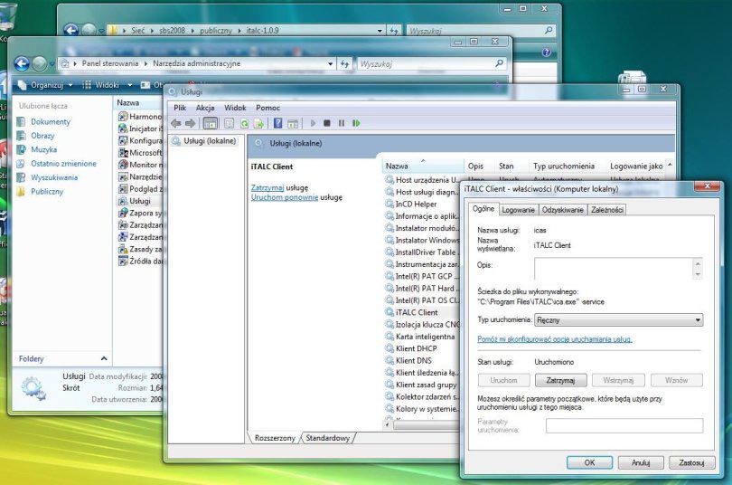Click Back arrow in Narzędzia administracyjne window
Image resolution: width=732 pixels, height=485 pixels.
(22, 64)
